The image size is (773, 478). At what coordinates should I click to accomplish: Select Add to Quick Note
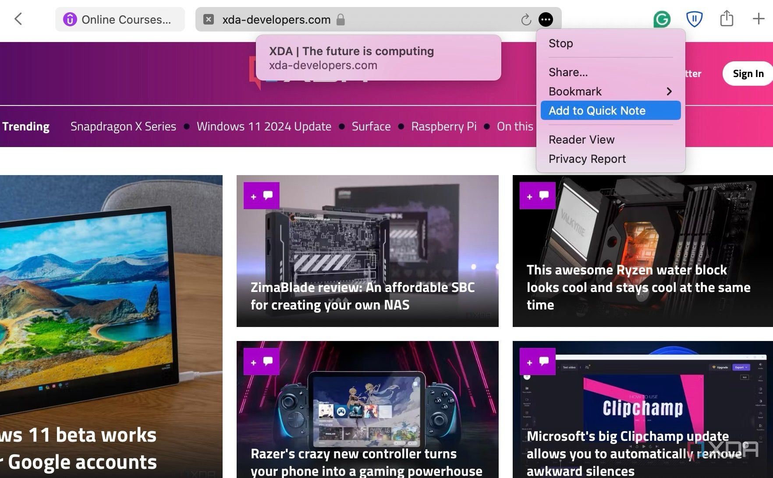(610, 111)
